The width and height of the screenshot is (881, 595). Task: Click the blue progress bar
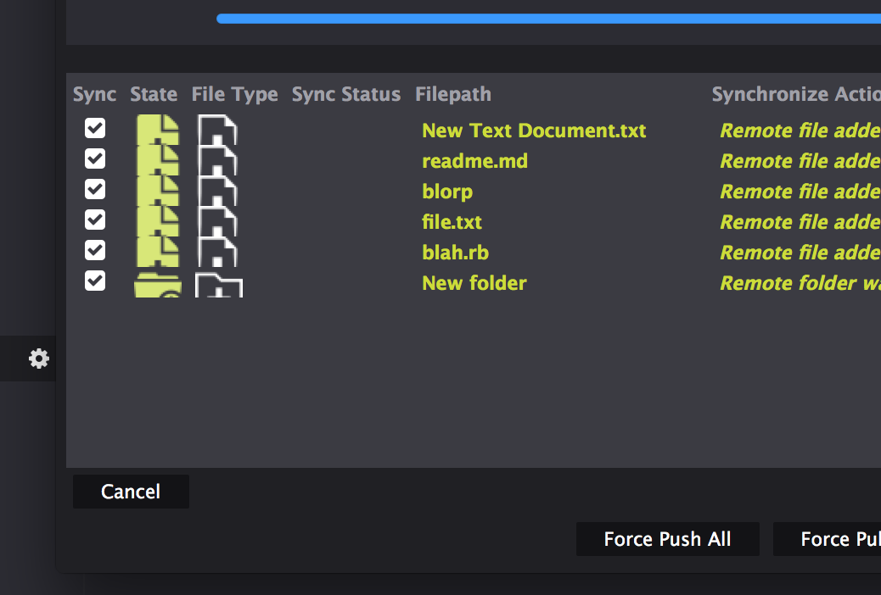coord(548,19)
